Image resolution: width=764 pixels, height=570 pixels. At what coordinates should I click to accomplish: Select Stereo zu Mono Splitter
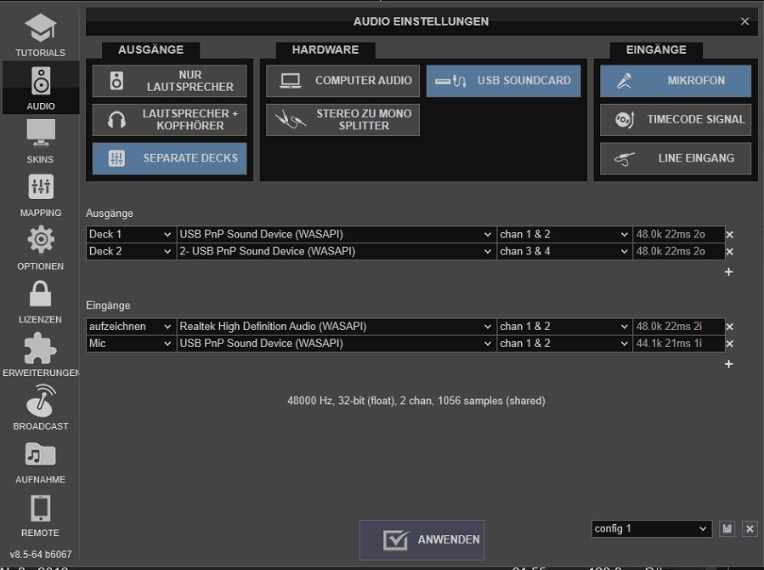click(342, 119)
